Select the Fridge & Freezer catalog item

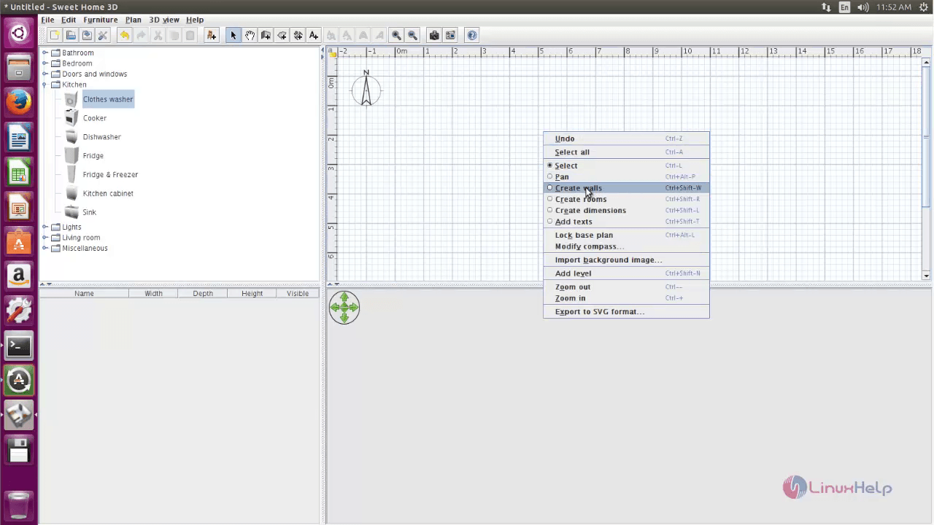click(x=110, y=174)
